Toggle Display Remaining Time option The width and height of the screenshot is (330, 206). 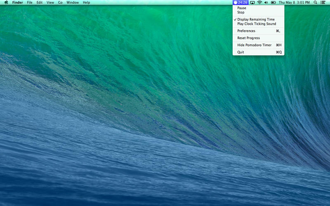point(256,19)
